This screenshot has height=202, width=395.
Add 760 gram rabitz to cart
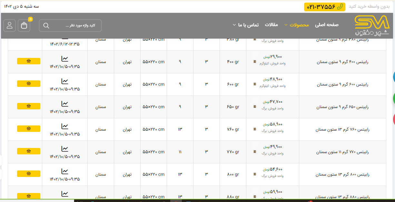pyautogui.click(x=29, y=129)
